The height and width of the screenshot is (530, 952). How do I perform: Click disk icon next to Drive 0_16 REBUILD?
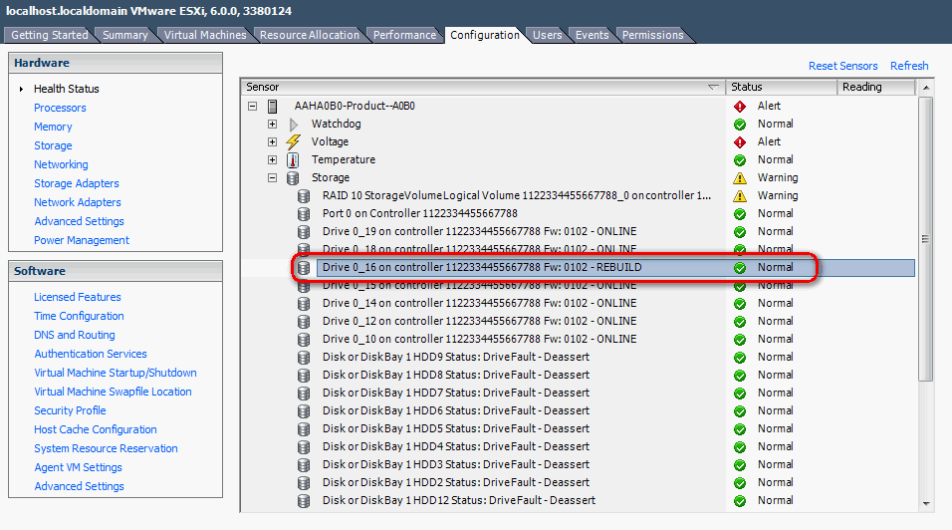coord(304,268)
